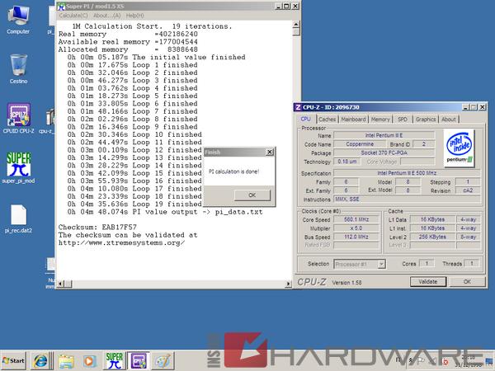The width and height of the screenshot is (495, 371).
Task: Click the http://www.xtremesystems.org/ text
Action: [x=121, y=243]
